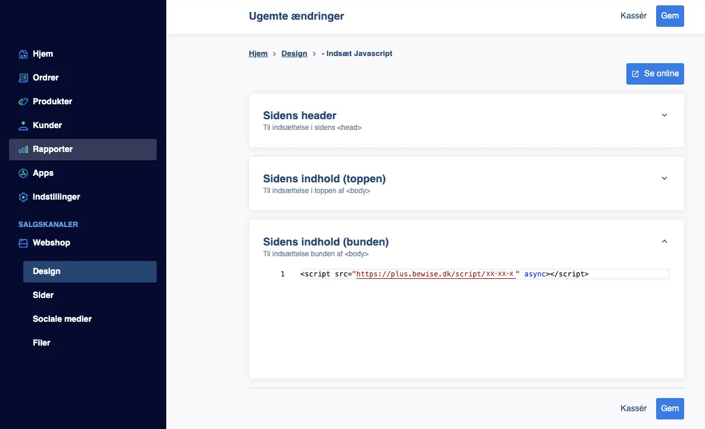The image size is (705, 429).
Task: Click the '- Indsæt Javascript' breadcrumb text
Action: (x=356, y=54)
